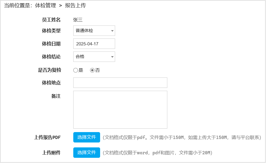Open the 体检类型 dropdown showing 普通体检

(x=91, y=31)
